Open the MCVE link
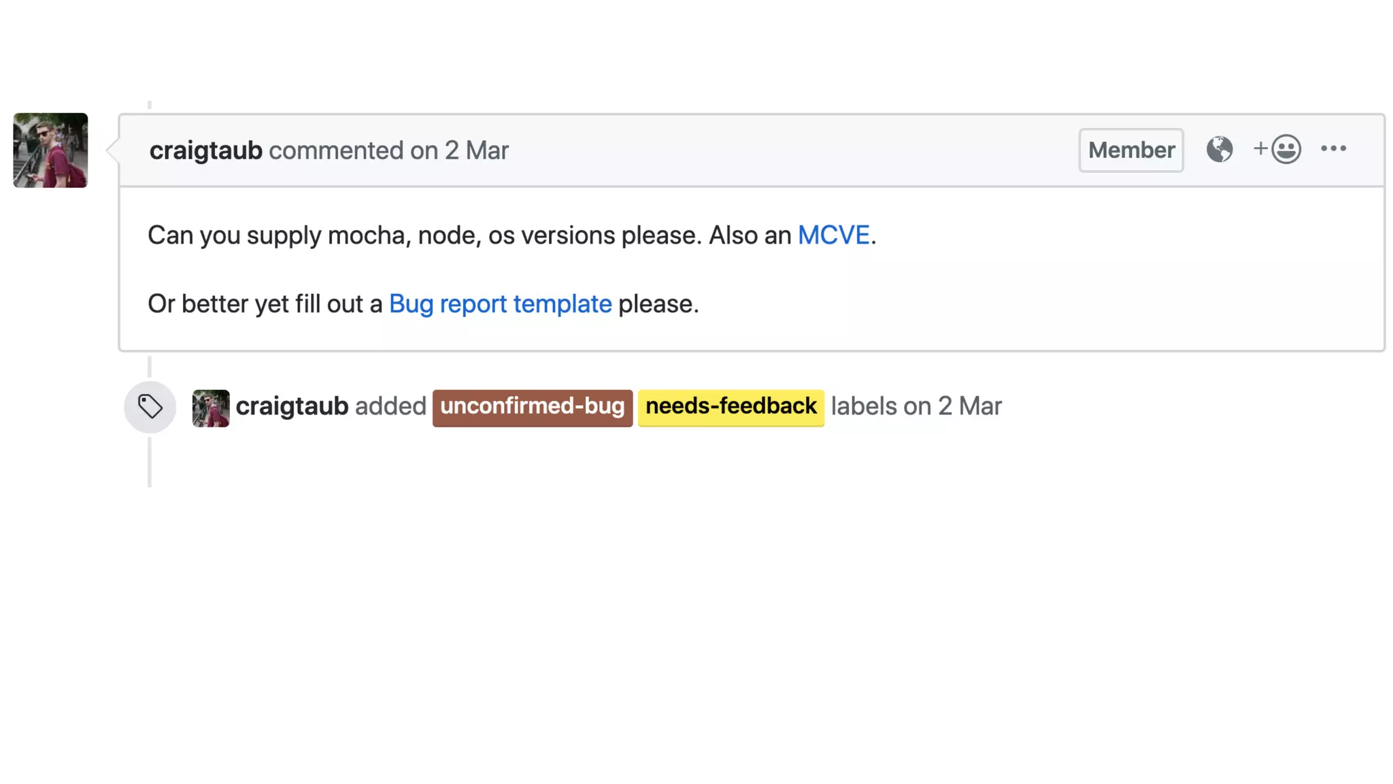Viewport: 1393px width, 784px height. pos(833,235)
